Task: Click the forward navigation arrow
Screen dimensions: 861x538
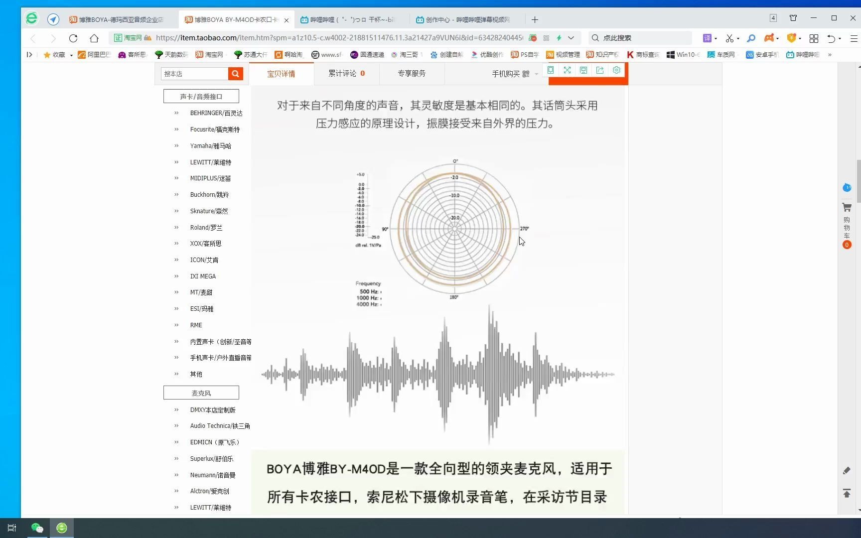Action: pyautogui.click(x=53, y=38)
